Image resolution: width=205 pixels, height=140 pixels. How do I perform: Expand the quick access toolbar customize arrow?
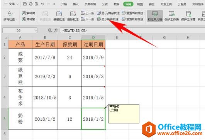(54, 4)
